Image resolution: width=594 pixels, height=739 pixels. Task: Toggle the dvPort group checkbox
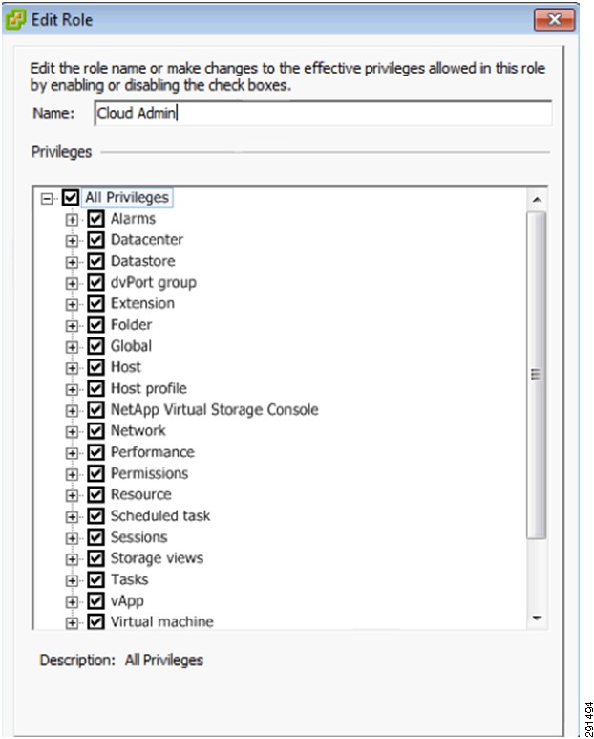point(96,282)
